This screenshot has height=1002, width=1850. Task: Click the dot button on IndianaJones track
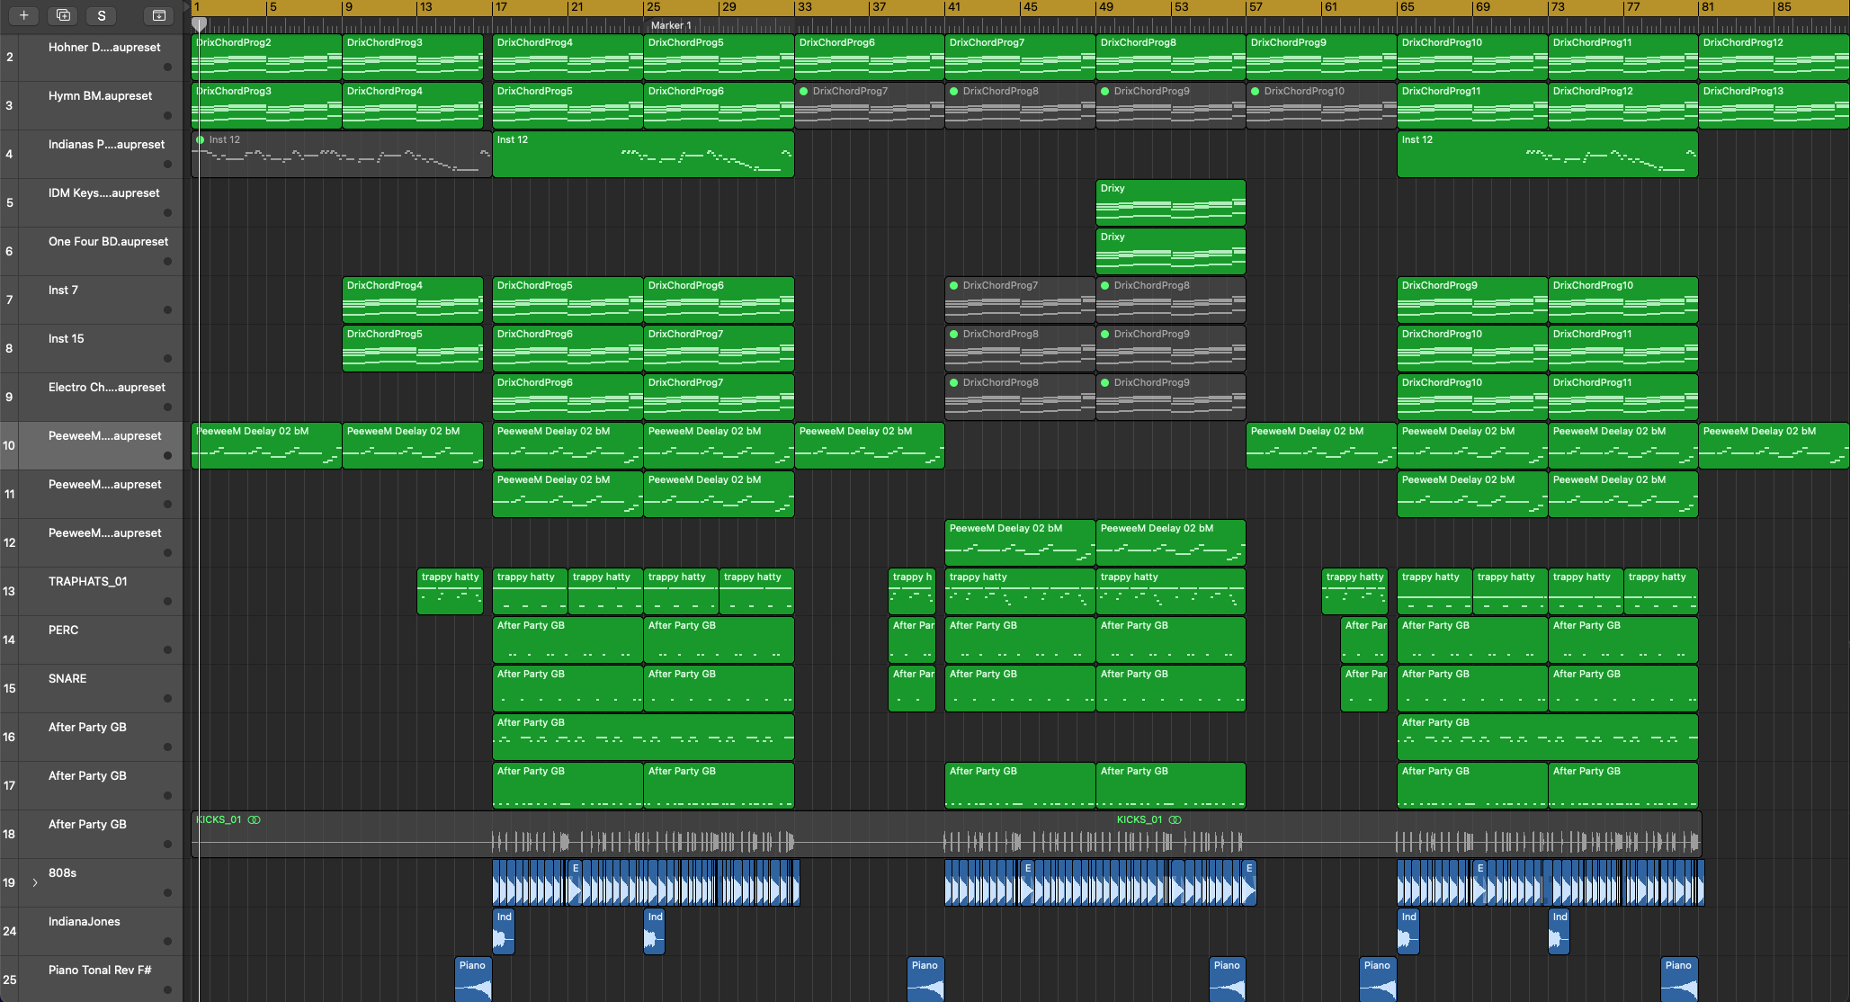coord(167,942)
